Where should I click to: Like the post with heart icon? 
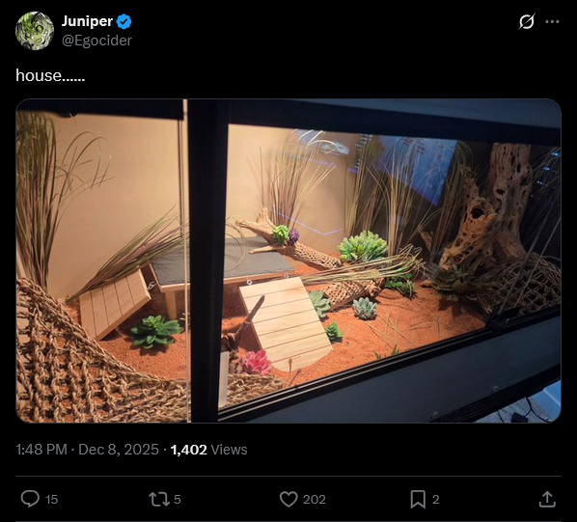pyautogui.click(x=288, y=499)
